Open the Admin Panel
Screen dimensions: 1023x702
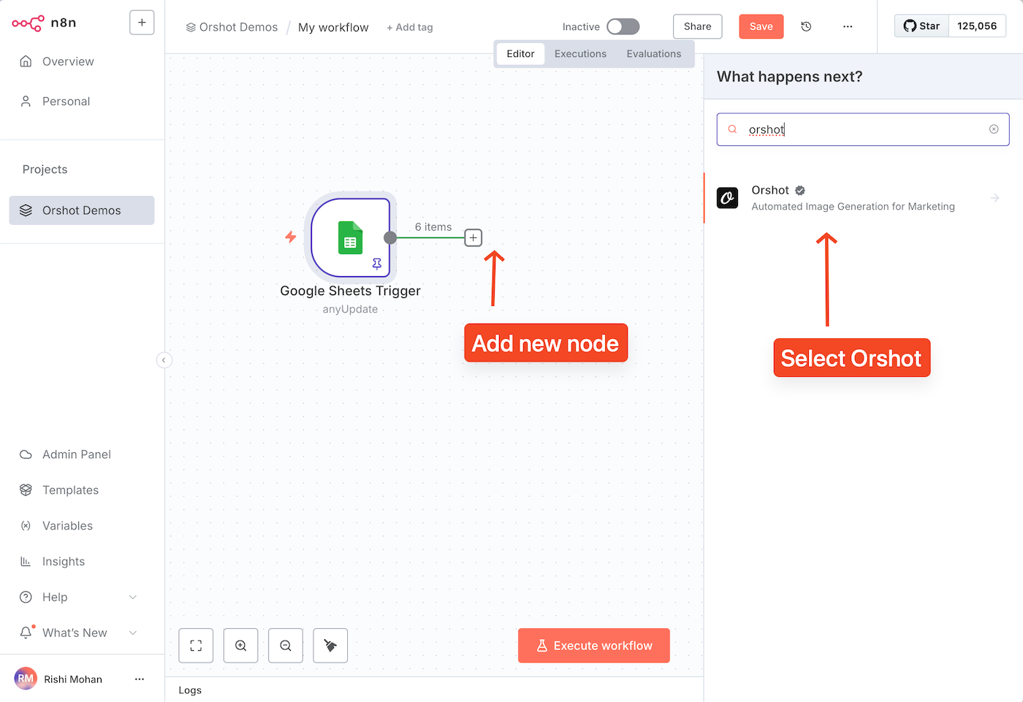(x=76, y=454)
